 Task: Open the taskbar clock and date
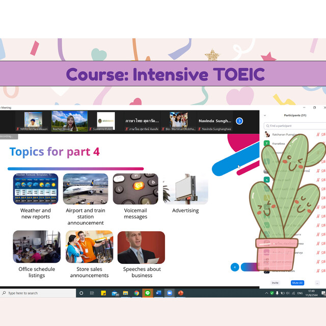[311, 293]
